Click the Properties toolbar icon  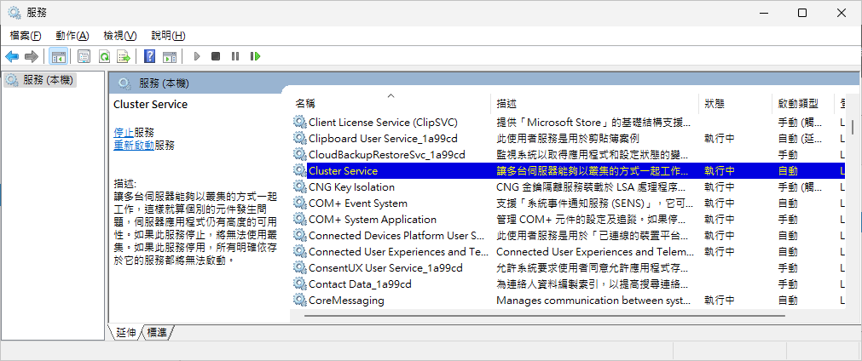click(x=84, y=56)
